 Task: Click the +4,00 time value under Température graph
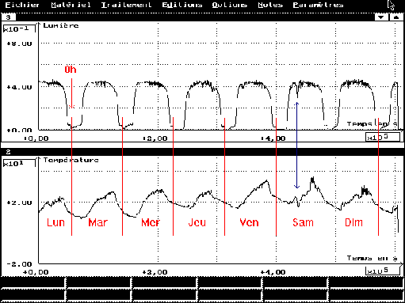[x=273, y=272]
